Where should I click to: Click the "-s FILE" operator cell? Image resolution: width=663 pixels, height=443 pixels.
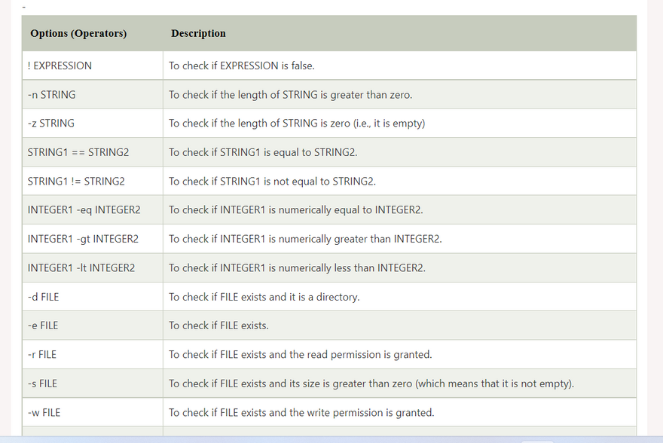42,383
